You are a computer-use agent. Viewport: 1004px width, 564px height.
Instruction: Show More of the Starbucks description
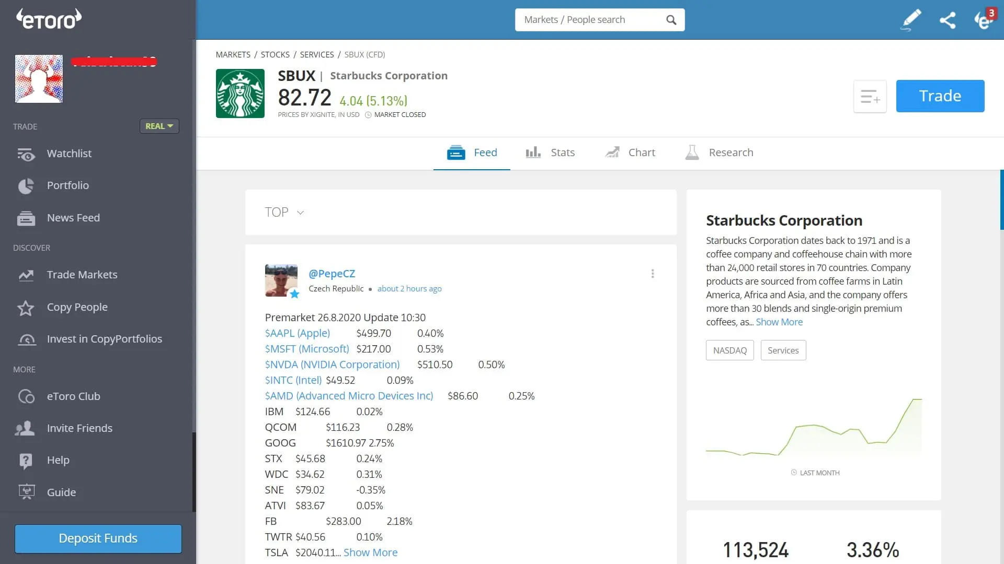(x=779, y=322)
